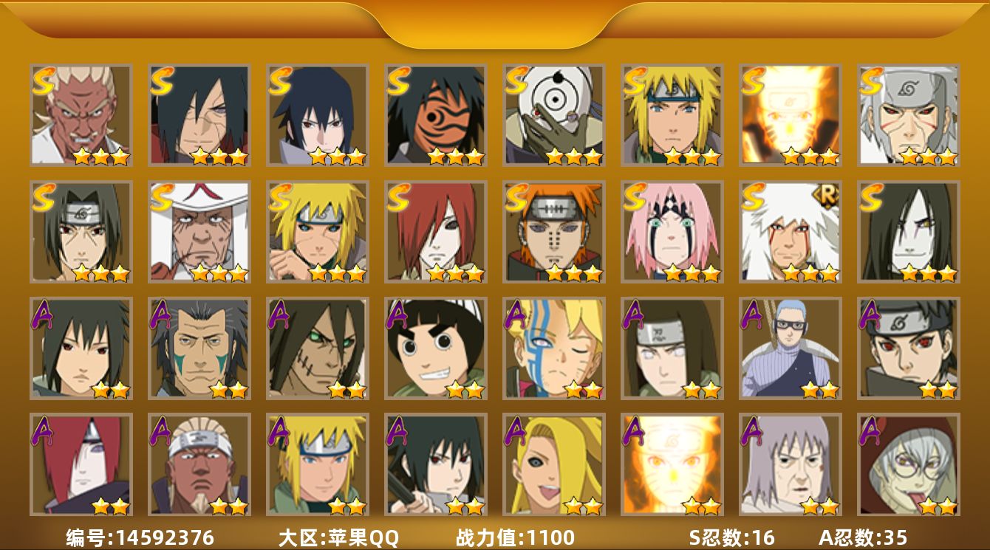Click Tobirama with silver face guard

(908, 115)
